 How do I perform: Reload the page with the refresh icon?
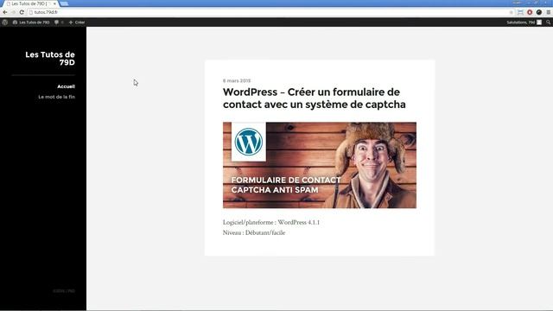[22, 12]
